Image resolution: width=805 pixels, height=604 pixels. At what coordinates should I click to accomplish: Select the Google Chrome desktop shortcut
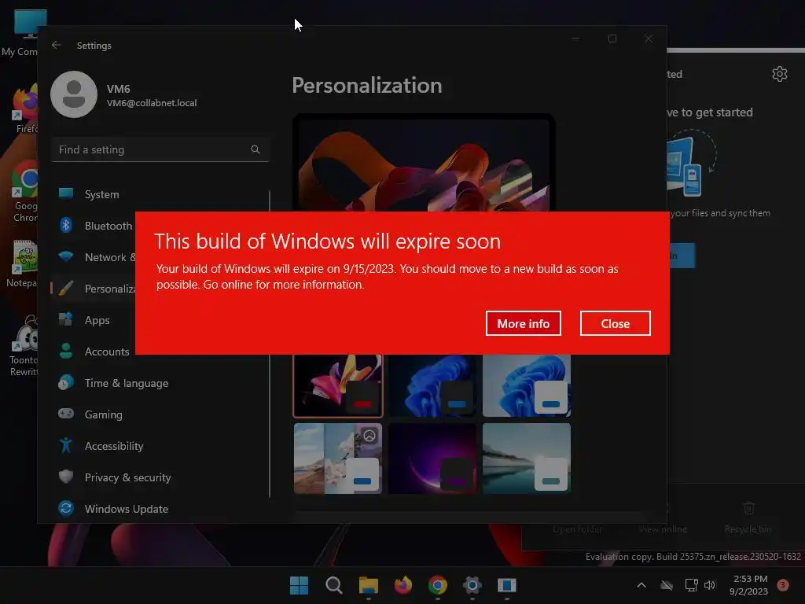[x=24, y=191]
